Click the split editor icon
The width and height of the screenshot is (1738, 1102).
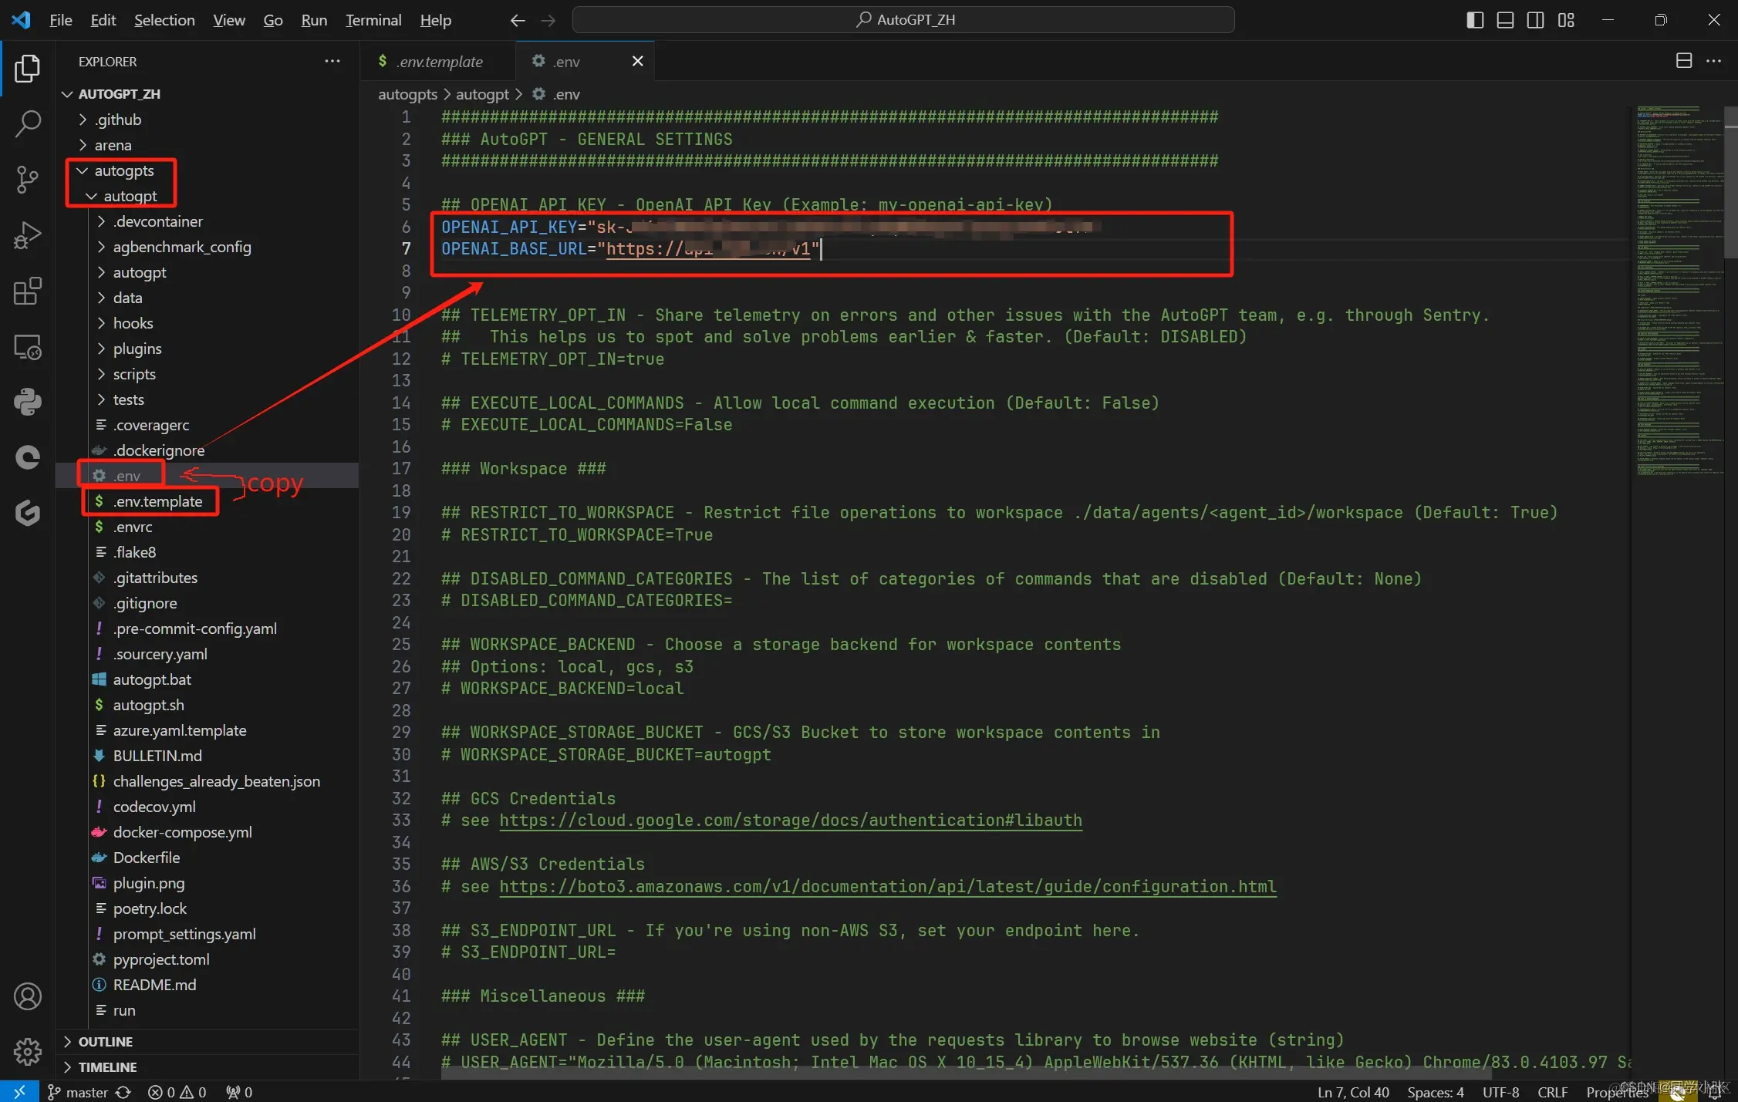point(1684,61)
